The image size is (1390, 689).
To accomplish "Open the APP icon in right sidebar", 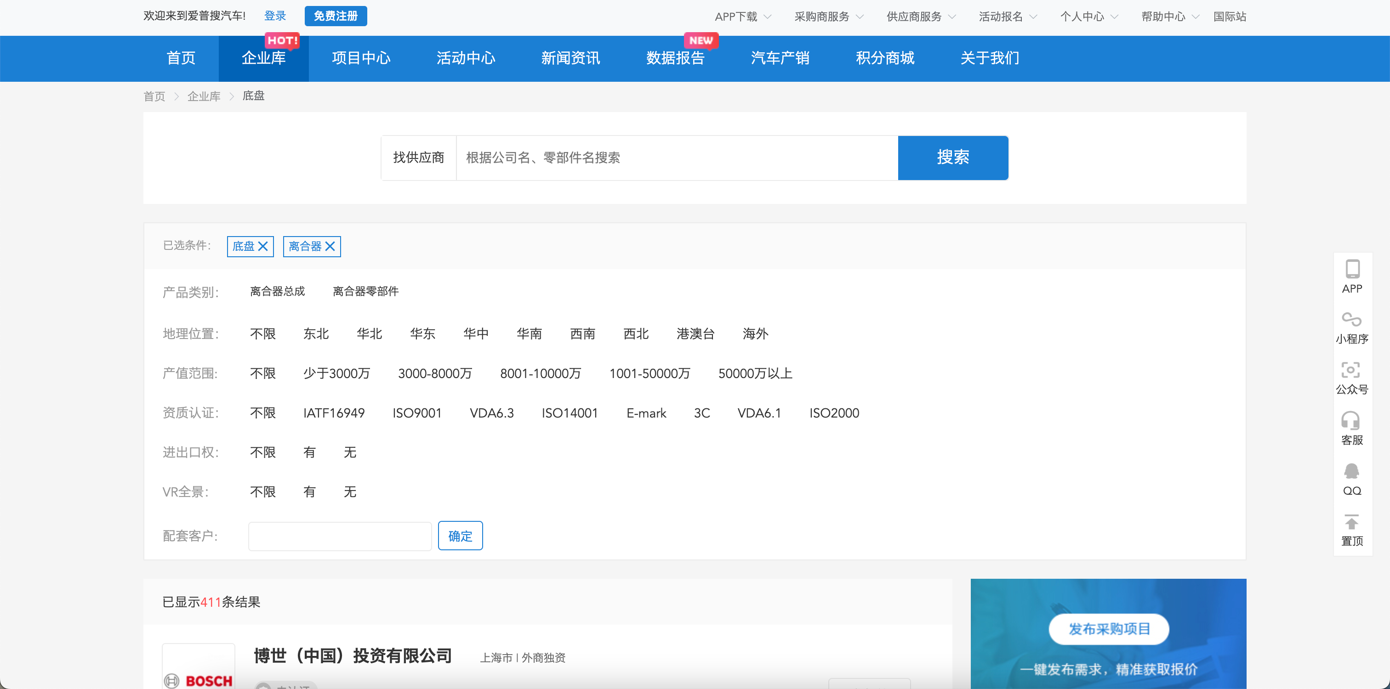I will click(x=1352, y=277).
